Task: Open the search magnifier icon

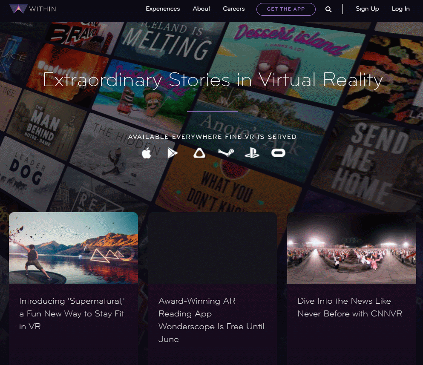Action: pyautogui.click(x=328, y=9)
